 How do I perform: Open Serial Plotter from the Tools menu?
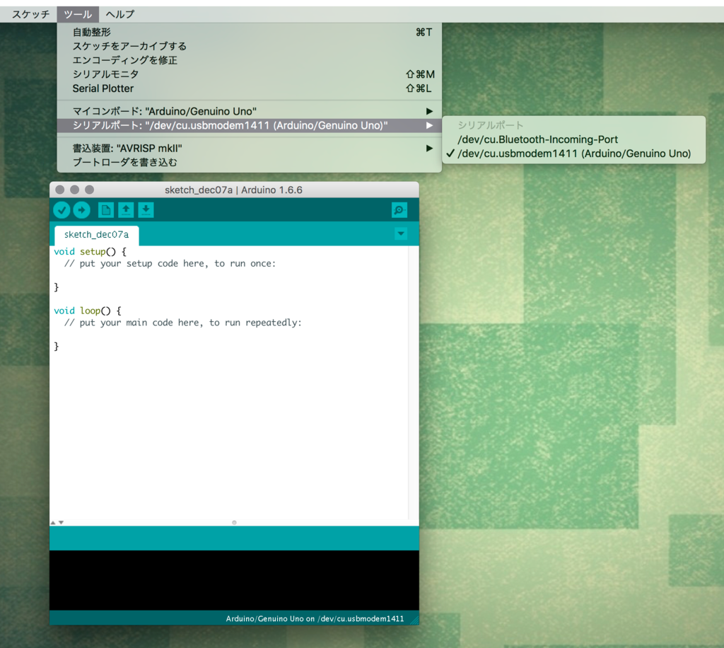point(250,88)
